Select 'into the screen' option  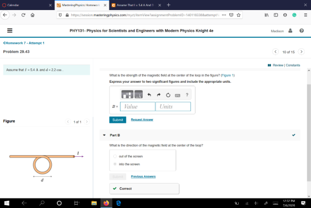pos(115,164)
